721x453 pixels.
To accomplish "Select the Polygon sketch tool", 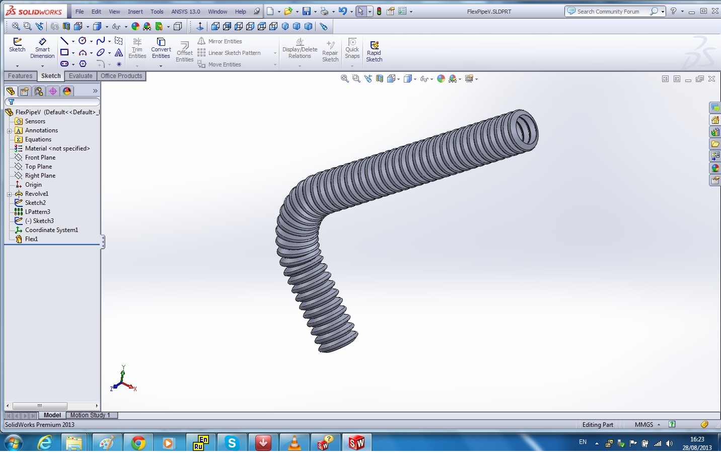I will tap(83, 64).
